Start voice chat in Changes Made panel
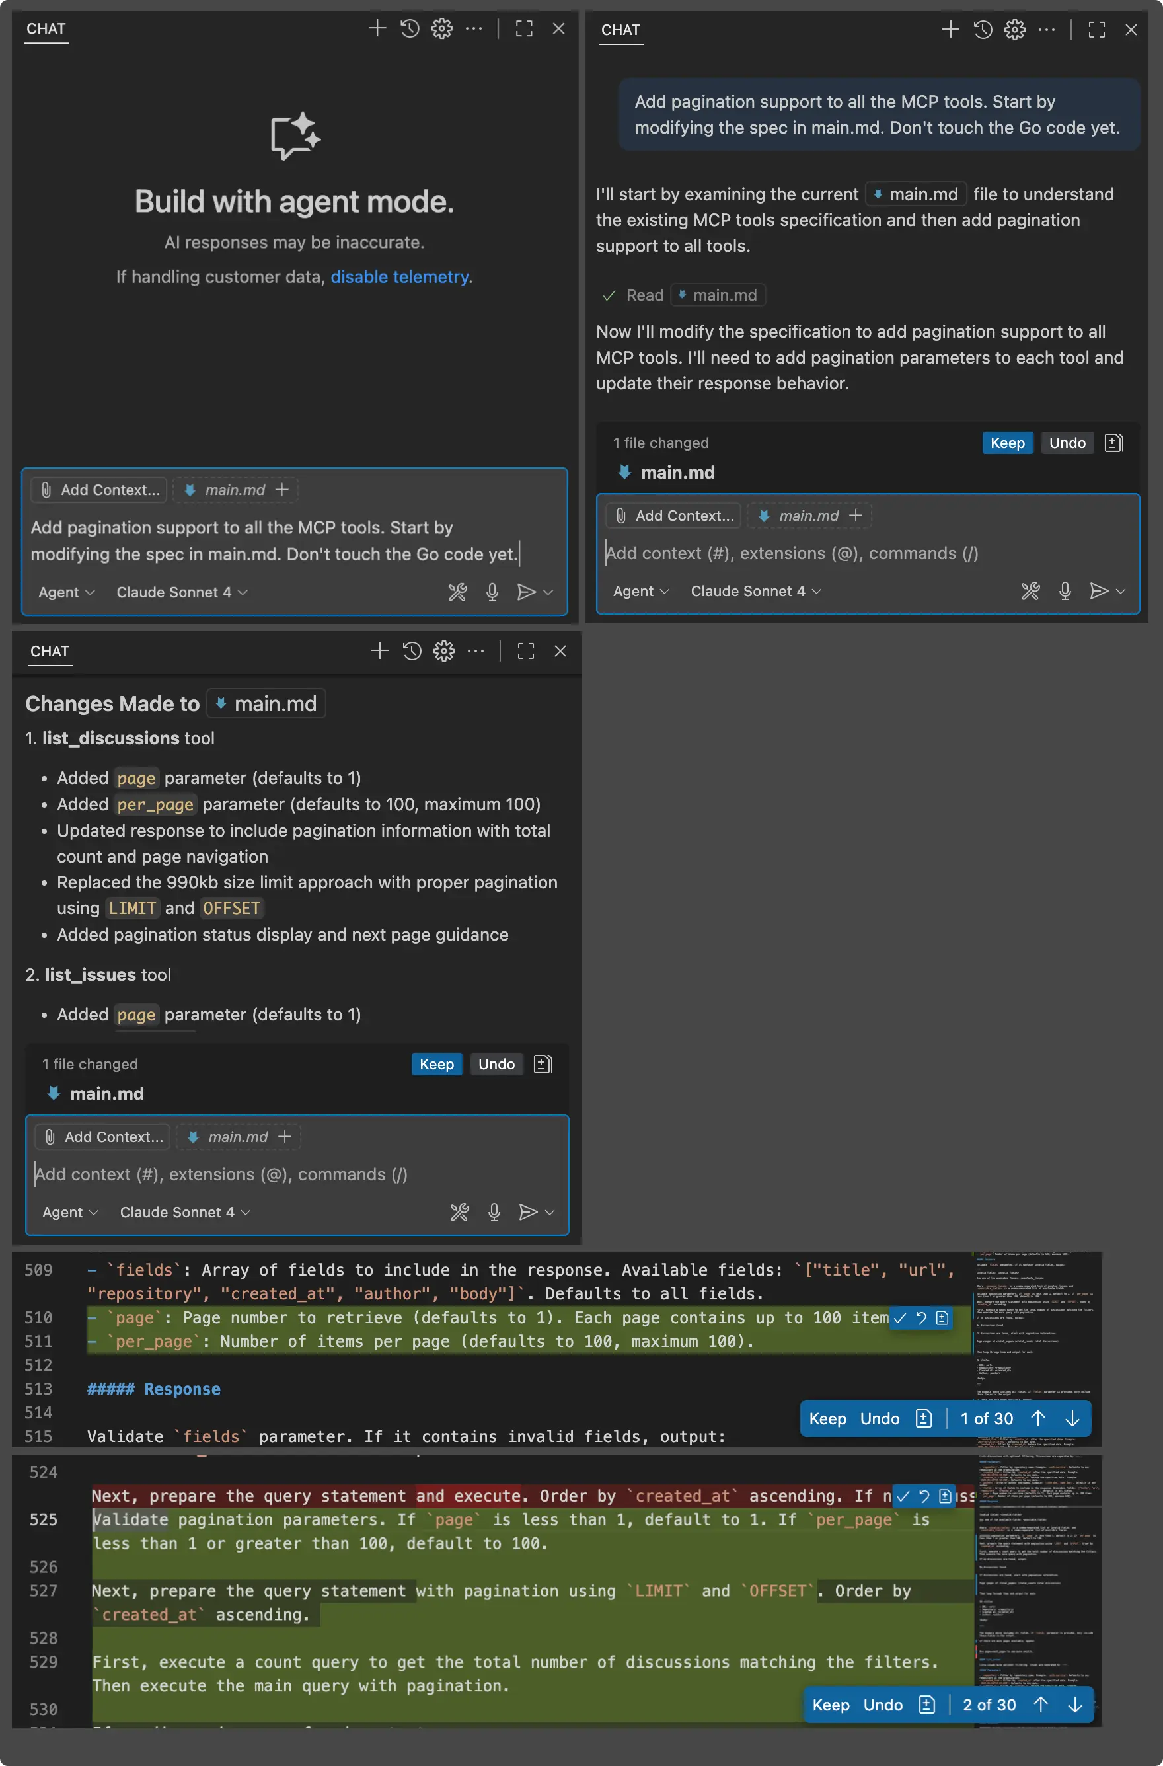The image size is (1163, 1766). pyautogui.click(x=494, y=1212)
